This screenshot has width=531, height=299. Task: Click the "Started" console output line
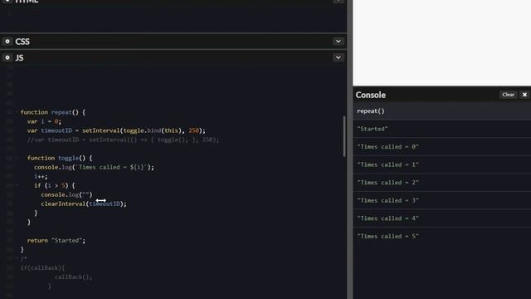tap(442, 129)
